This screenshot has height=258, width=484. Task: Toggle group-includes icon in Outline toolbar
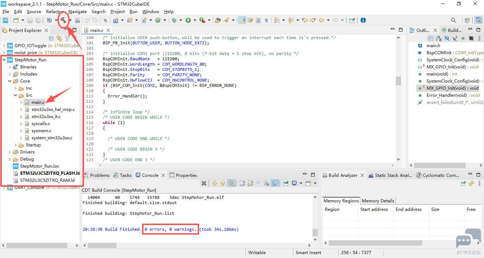point(471,38)
